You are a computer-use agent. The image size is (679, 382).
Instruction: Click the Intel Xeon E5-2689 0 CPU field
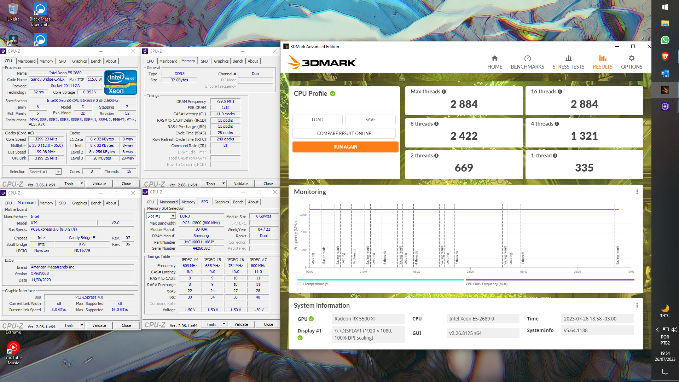[x=483, y=319]
